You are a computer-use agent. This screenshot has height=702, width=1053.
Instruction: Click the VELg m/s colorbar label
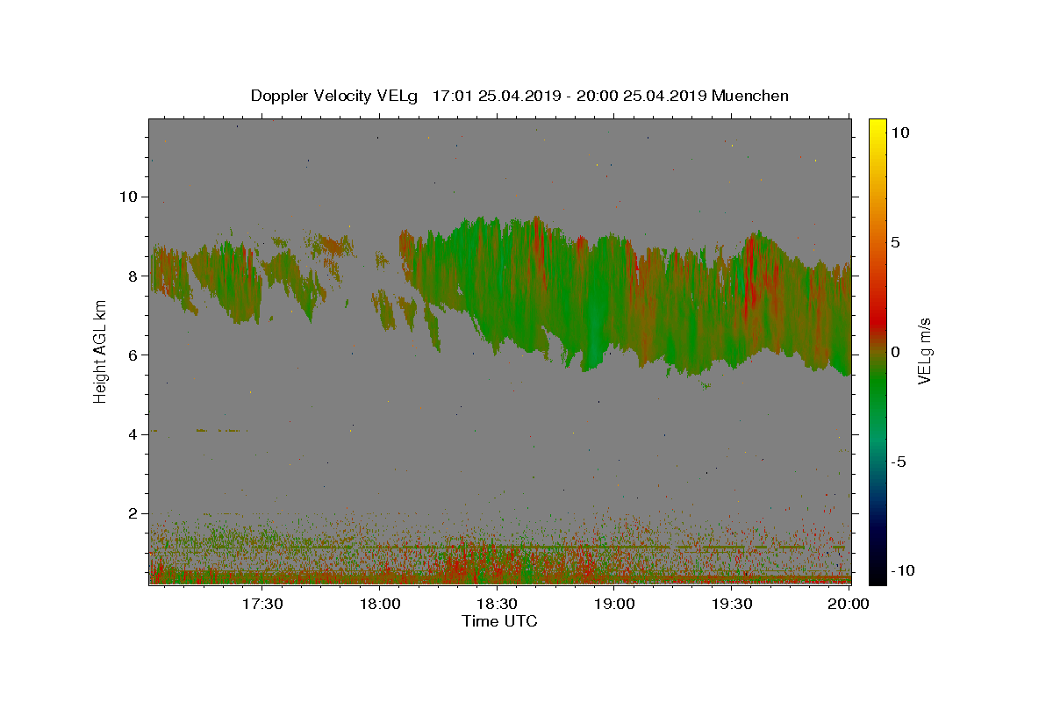[925, 351]
